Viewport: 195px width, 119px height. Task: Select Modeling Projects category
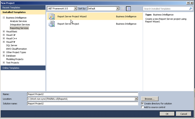(x=15, y=59)
